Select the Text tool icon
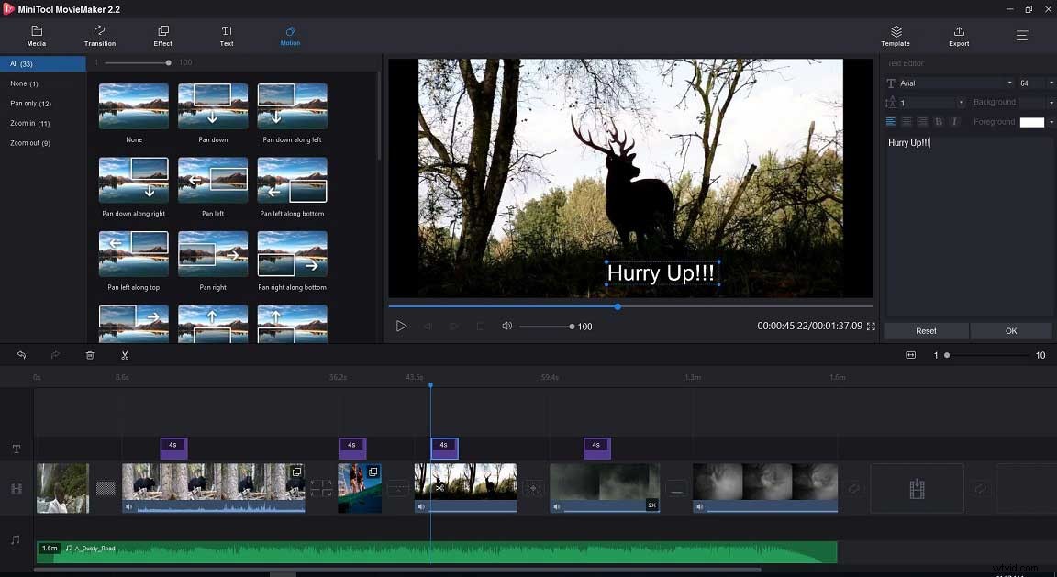Image resolution: width=1057 pixels, height=577 pixels. click(226, 36)
